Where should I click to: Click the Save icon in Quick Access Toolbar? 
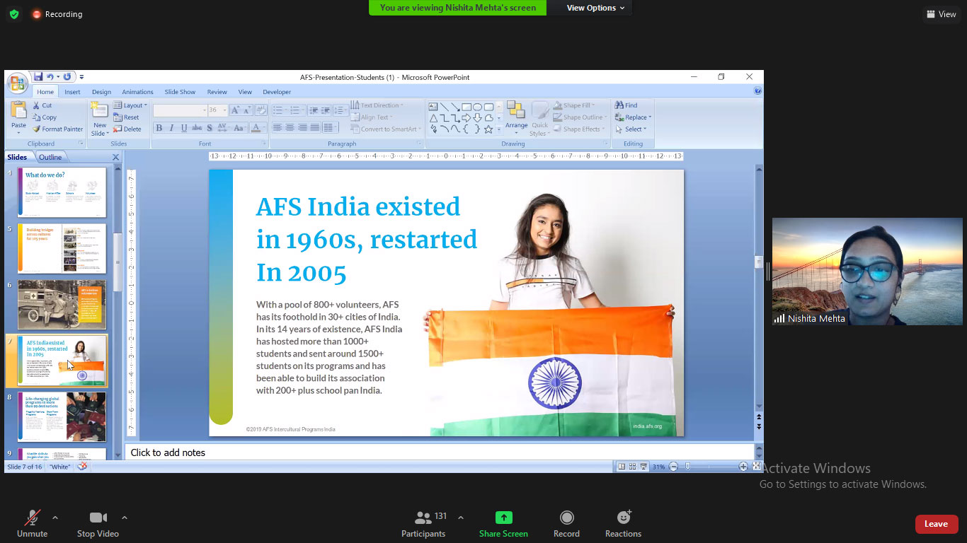point(38,77)
